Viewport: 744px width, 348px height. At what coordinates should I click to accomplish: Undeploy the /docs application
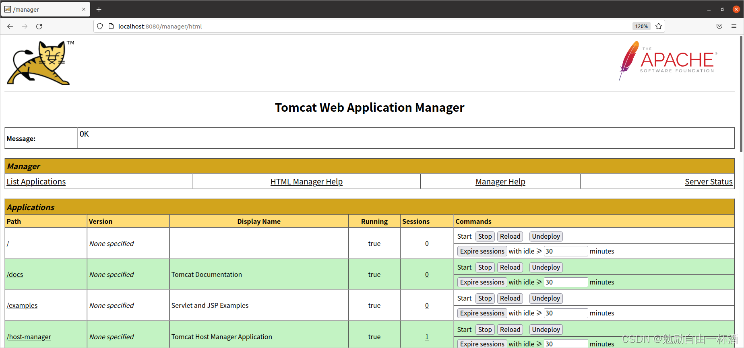click(x=546, y=267)
